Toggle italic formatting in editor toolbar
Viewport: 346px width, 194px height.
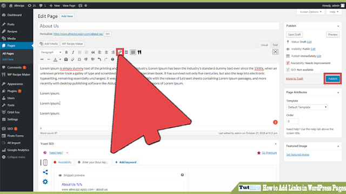pos(73,52)
